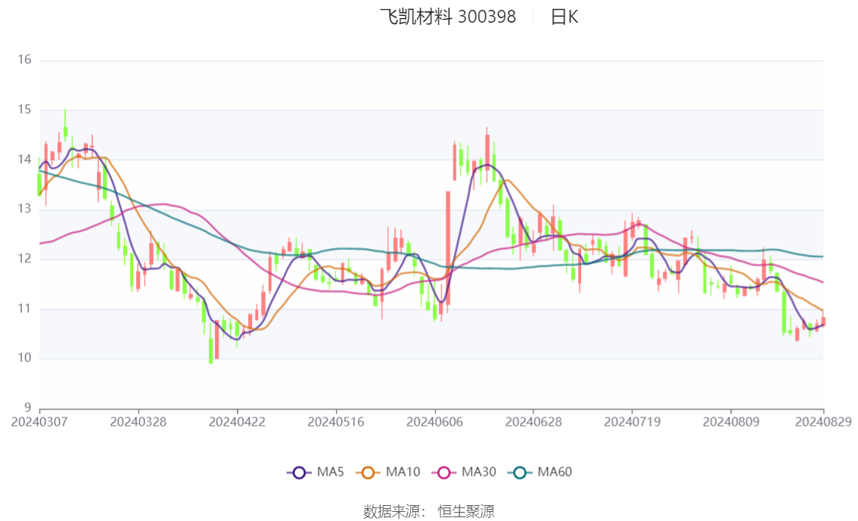
Task: Click the tall red candlestick rising past 13
Action: [x=448, y=249]
